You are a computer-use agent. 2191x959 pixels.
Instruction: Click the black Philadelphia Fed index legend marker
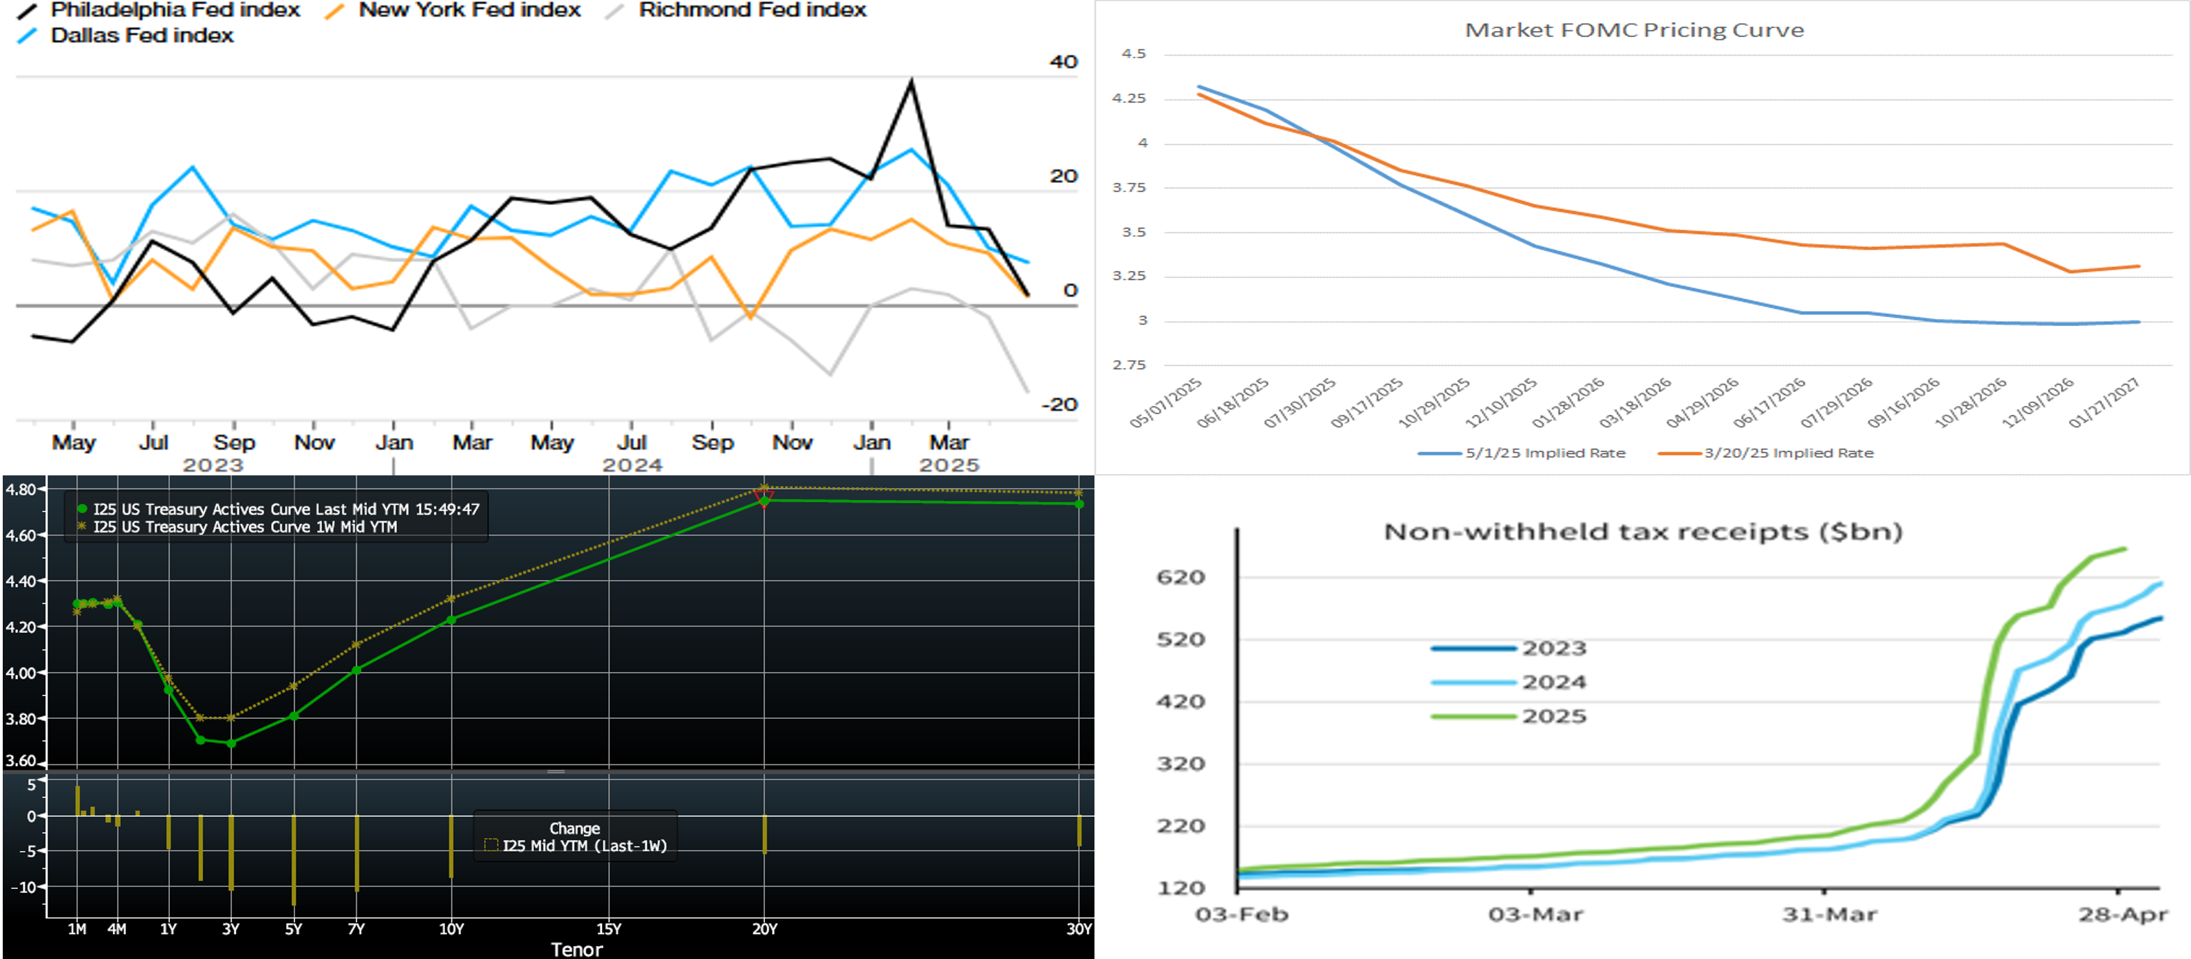(x=28, y=11)
